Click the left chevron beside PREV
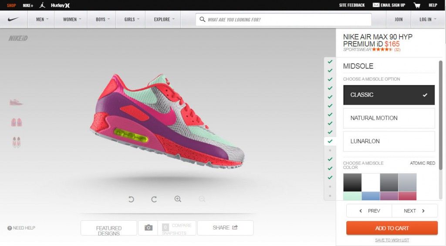 361,211
